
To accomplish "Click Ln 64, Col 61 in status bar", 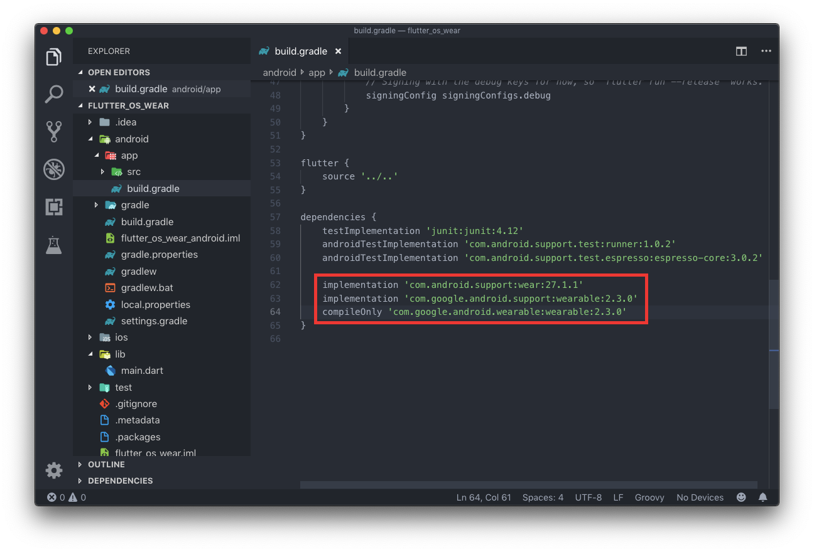I will point(484,497).
